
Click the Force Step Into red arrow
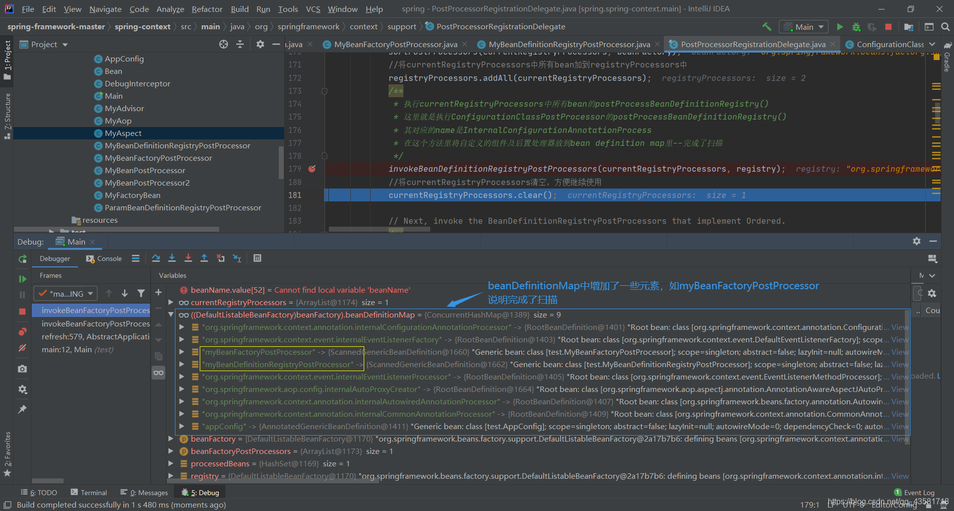pos(188,258)
